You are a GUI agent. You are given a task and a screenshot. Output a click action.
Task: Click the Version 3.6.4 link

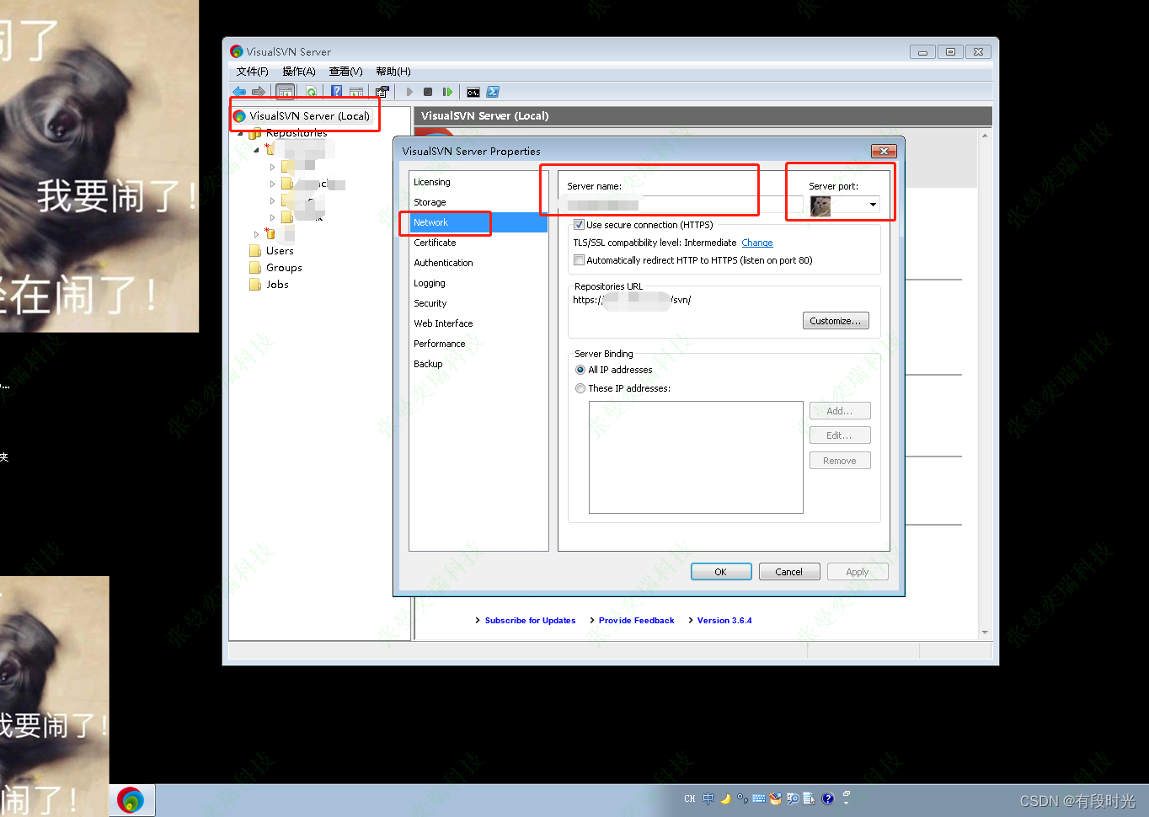(724, 621)
